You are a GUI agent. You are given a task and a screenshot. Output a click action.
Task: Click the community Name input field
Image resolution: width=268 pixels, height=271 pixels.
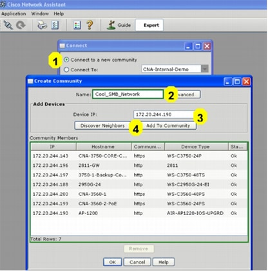click(128, 94)
